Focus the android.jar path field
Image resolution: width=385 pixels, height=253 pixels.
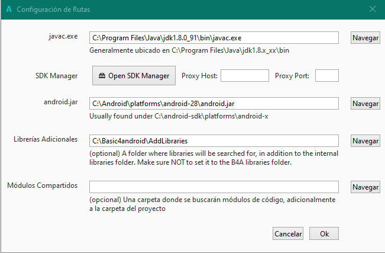coord(213,103)
